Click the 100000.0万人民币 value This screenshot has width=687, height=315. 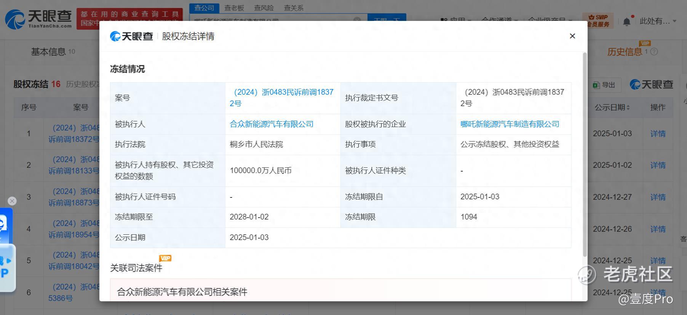point(260,170)
